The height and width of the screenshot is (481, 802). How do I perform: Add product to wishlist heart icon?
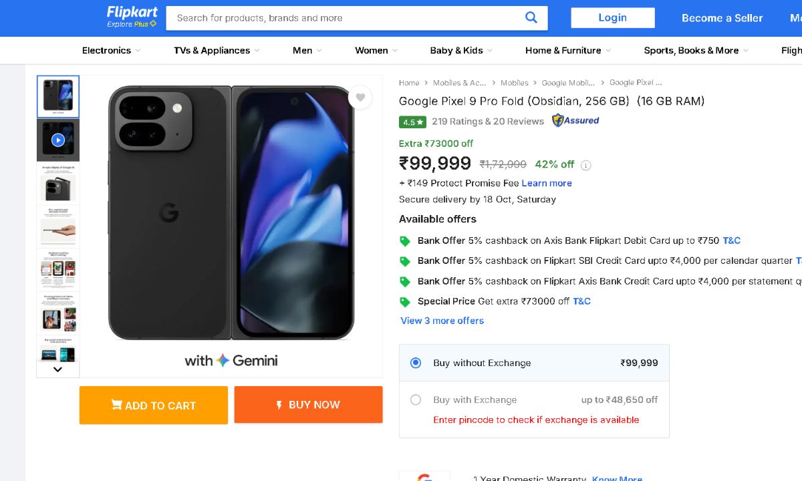[x=360, y=98]
